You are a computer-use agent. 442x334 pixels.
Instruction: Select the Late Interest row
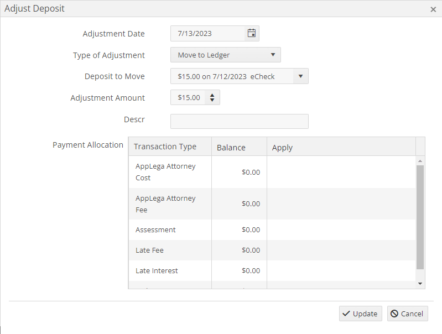point(272,270)
